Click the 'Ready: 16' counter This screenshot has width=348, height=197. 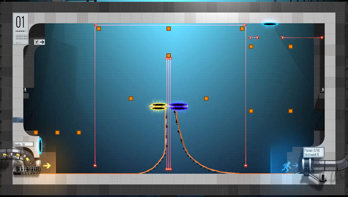[23, 144]
